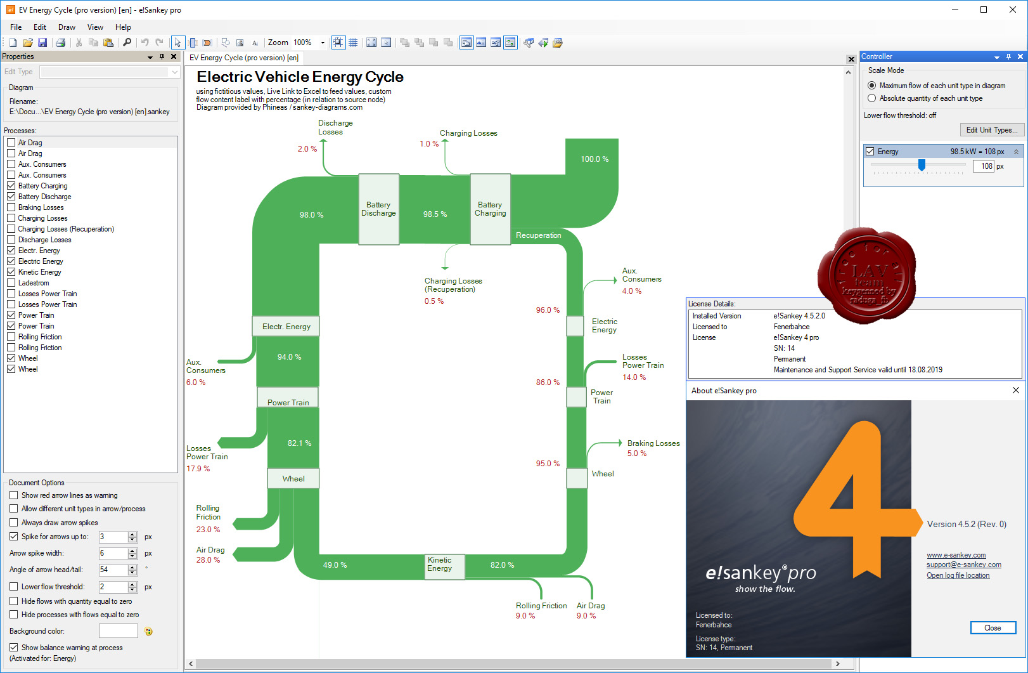Adjust the Energy scale slider thumb
1028x673 pixels.
tap(922, 165)
